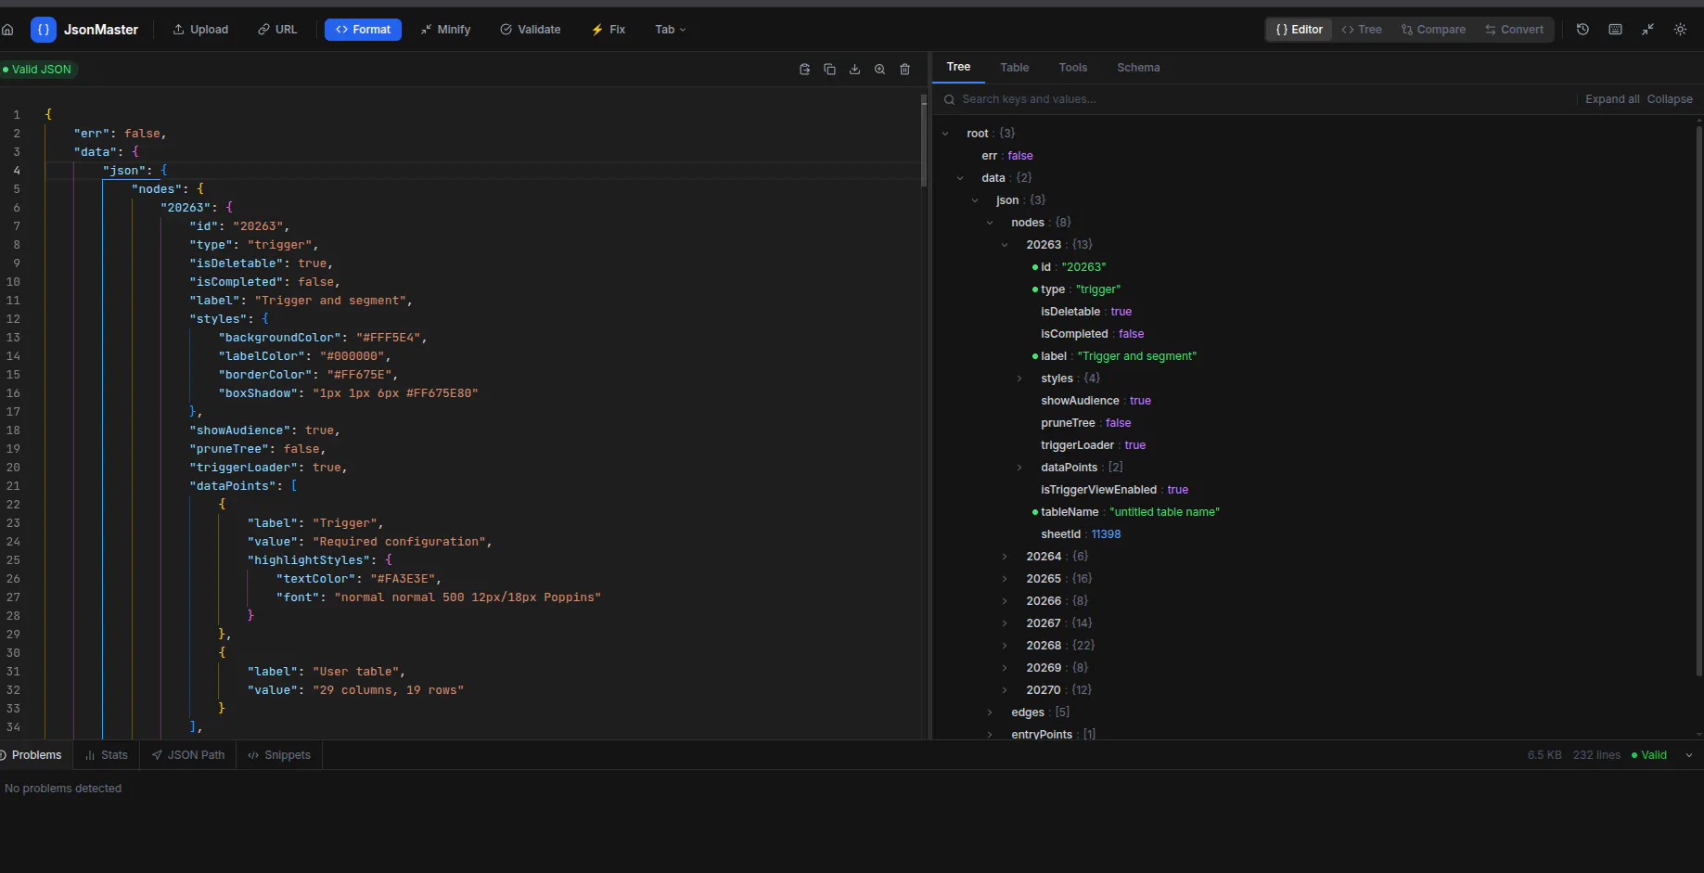Click the minimize arrows fullscreen icon

pyautogui.click(x=1647, y=30)
